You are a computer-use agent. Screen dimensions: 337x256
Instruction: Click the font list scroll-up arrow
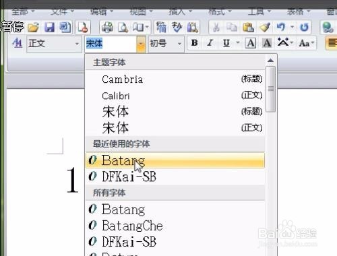coord(271,60)
